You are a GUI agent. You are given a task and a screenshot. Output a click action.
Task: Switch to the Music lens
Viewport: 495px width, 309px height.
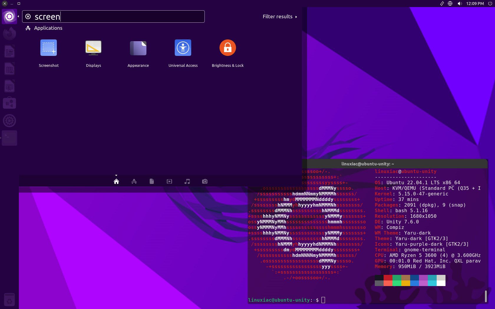pyautogui.click(x=187, y=181)
